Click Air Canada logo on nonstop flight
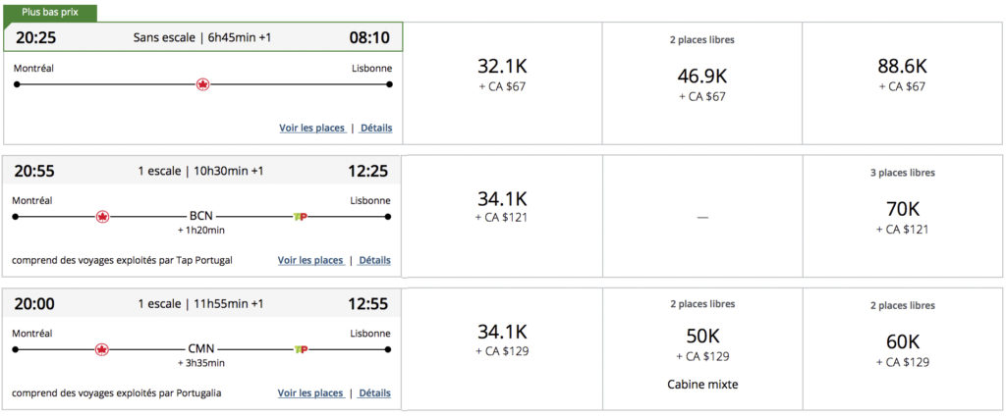This screenshot has height=417, width=1006. 203,84
